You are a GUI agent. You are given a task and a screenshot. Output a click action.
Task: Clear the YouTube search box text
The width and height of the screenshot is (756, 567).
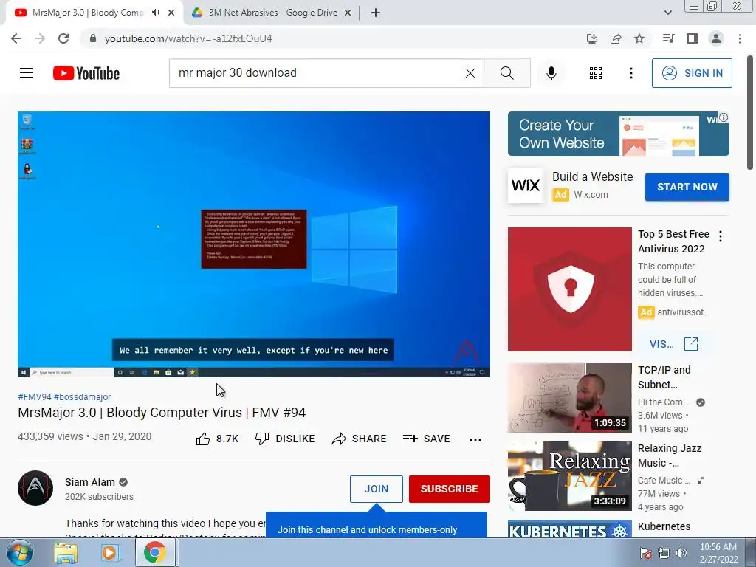click(x=470, y=73)
